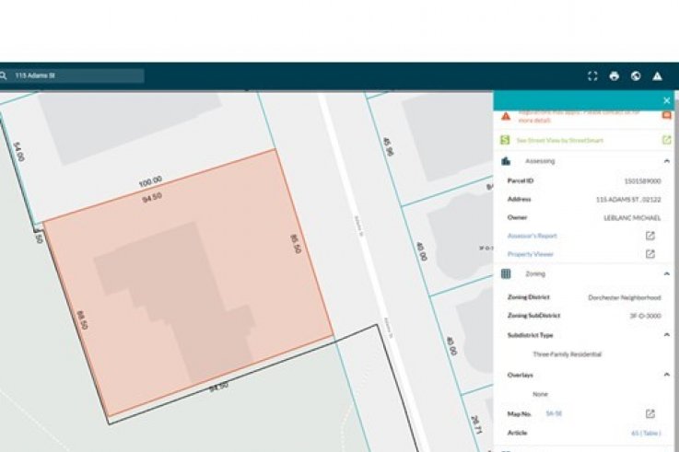This screenshot has width=679, height=452.
Task: Collapse the Subdistrict Type section
Action: pos(666,335)
